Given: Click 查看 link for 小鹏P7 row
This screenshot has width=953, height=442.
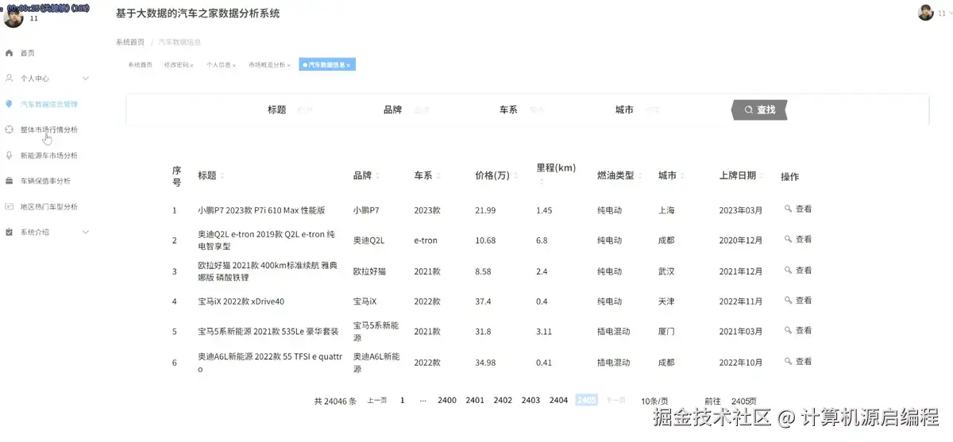Looking at the screenshot, I should click(804, 209).
